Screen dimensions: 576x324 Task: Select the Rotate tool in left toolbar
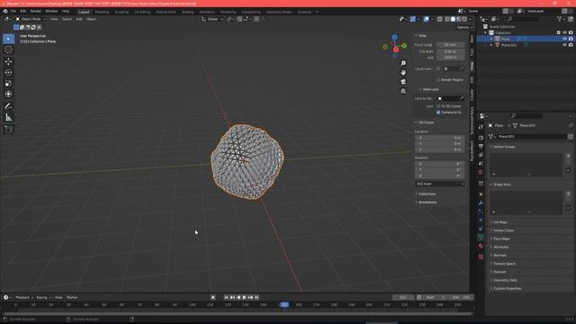click(8, 72)
